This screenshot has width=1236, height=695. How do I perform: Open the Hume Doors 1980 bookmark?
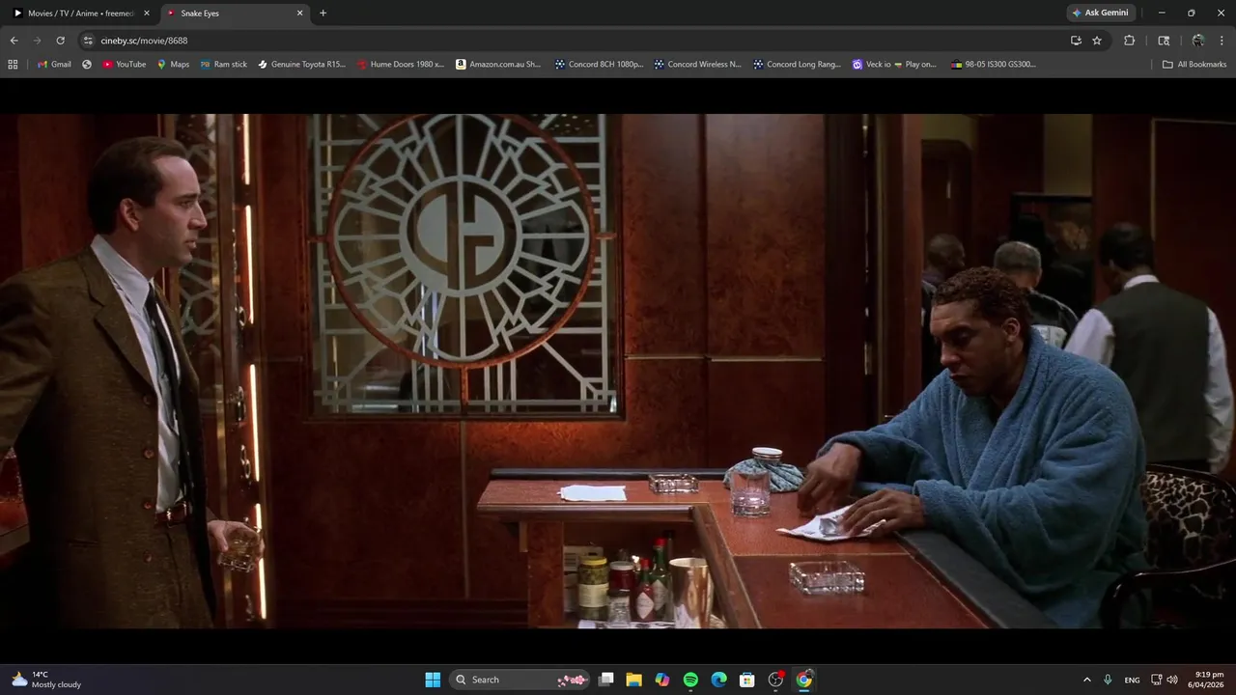400,65
